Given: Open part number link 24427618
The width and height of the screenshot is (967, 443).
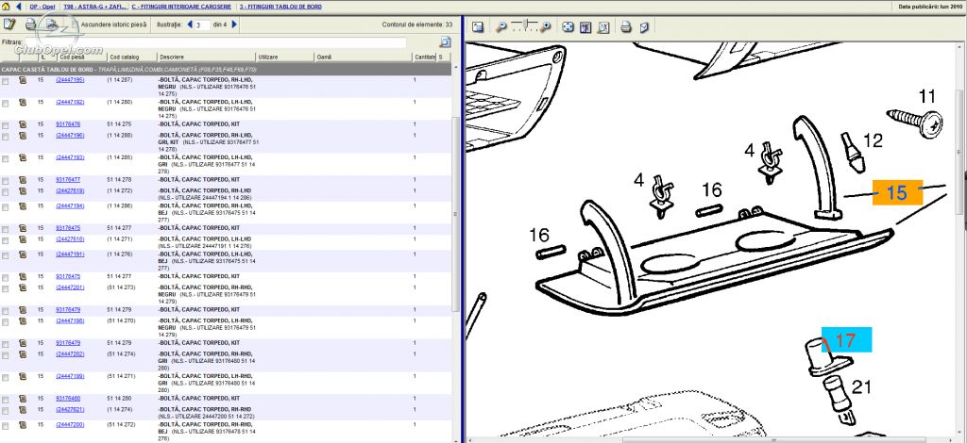Looking at the screenshot, I should (70, 238).
